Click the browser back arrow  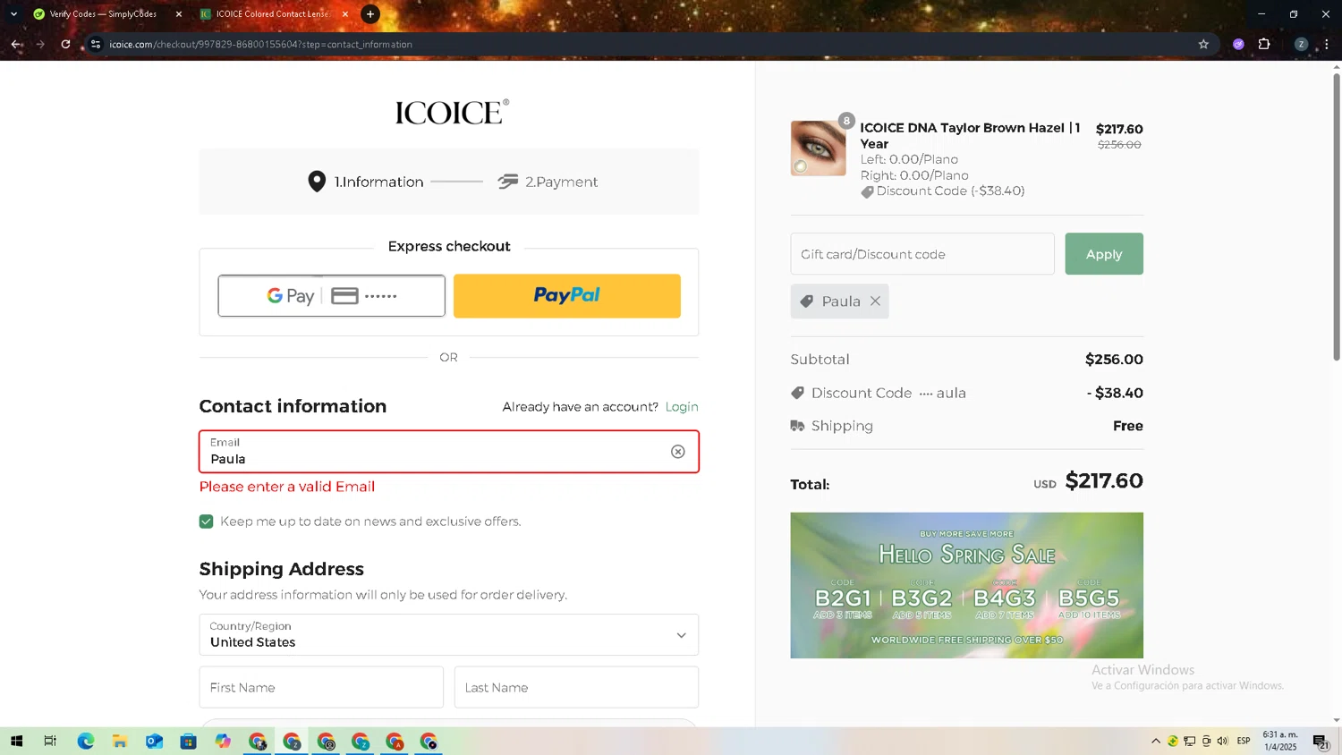point(16,44)
